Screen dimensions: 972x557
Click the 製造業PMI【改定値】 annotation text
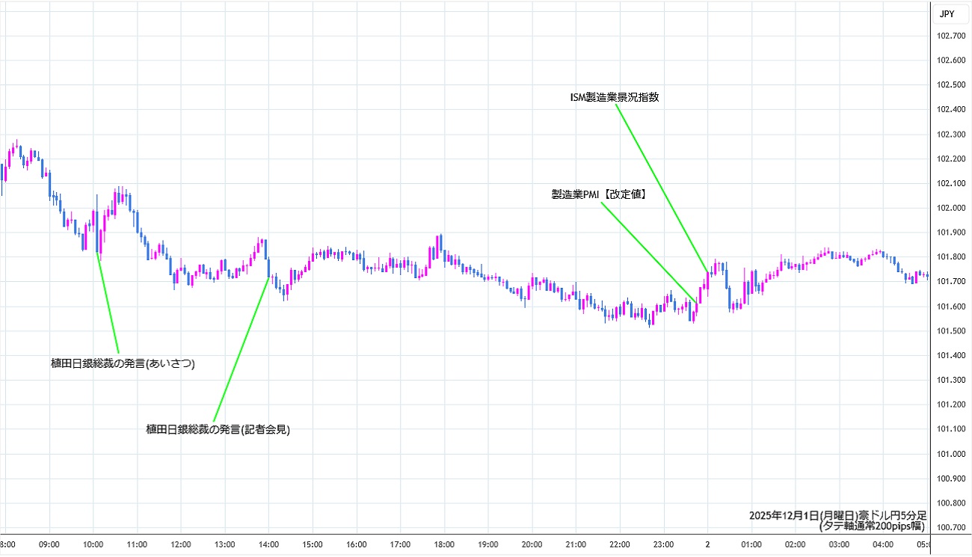click(x=599, y=194)
